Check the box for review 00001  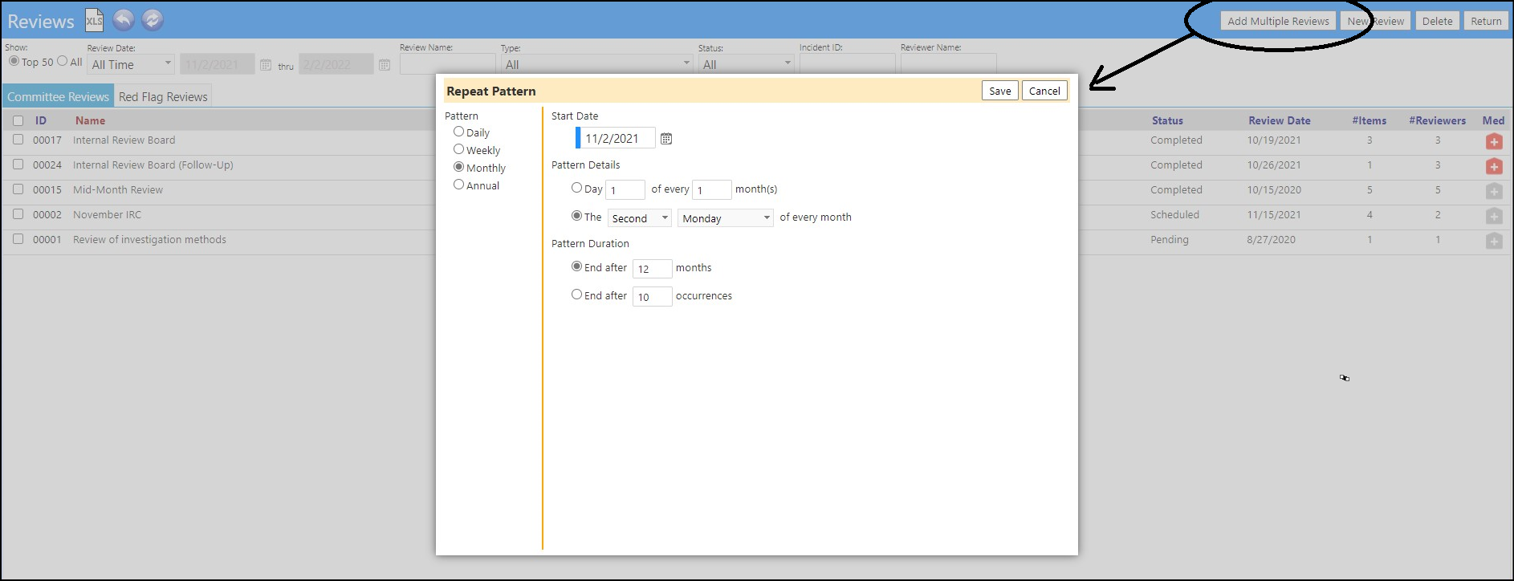18,239
